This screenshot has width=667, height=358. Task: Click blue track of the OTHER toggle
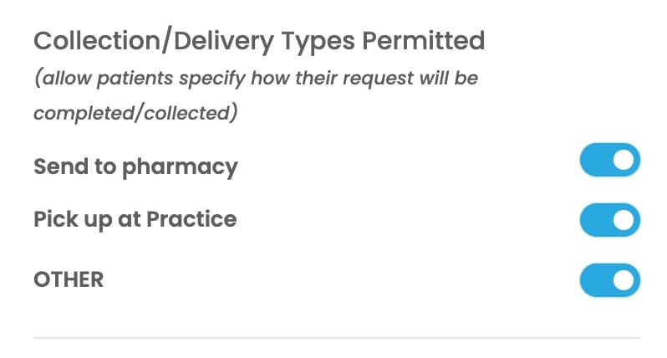coord(595,280)
